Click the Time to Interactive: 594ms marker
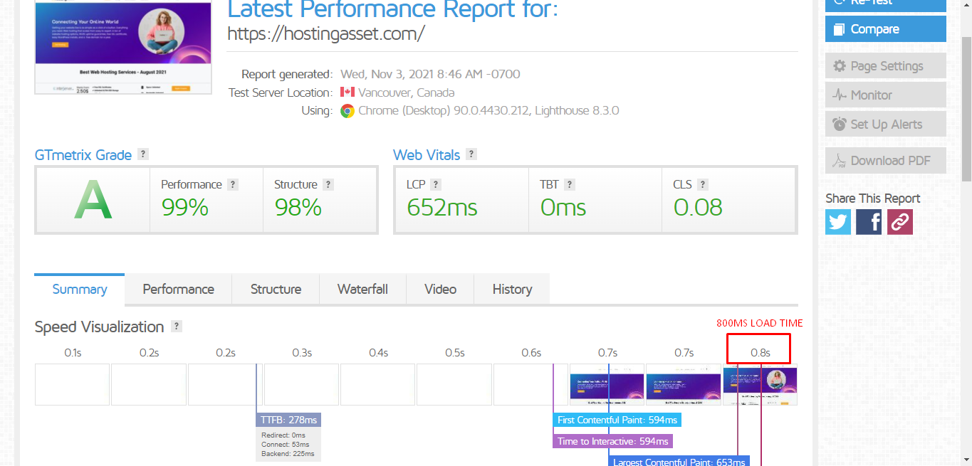 point(613,441)
